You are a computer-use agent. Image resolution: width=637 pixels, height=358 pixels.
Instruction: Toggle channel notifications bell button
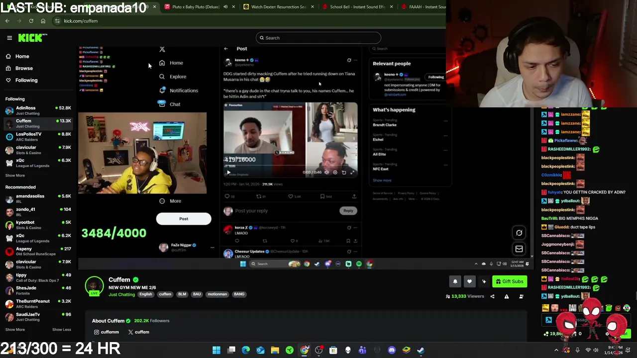[455, 281]
